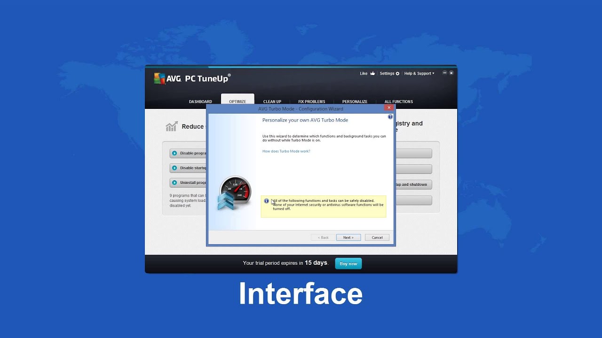Click the disabled Back button

click(x=323, y=238)
